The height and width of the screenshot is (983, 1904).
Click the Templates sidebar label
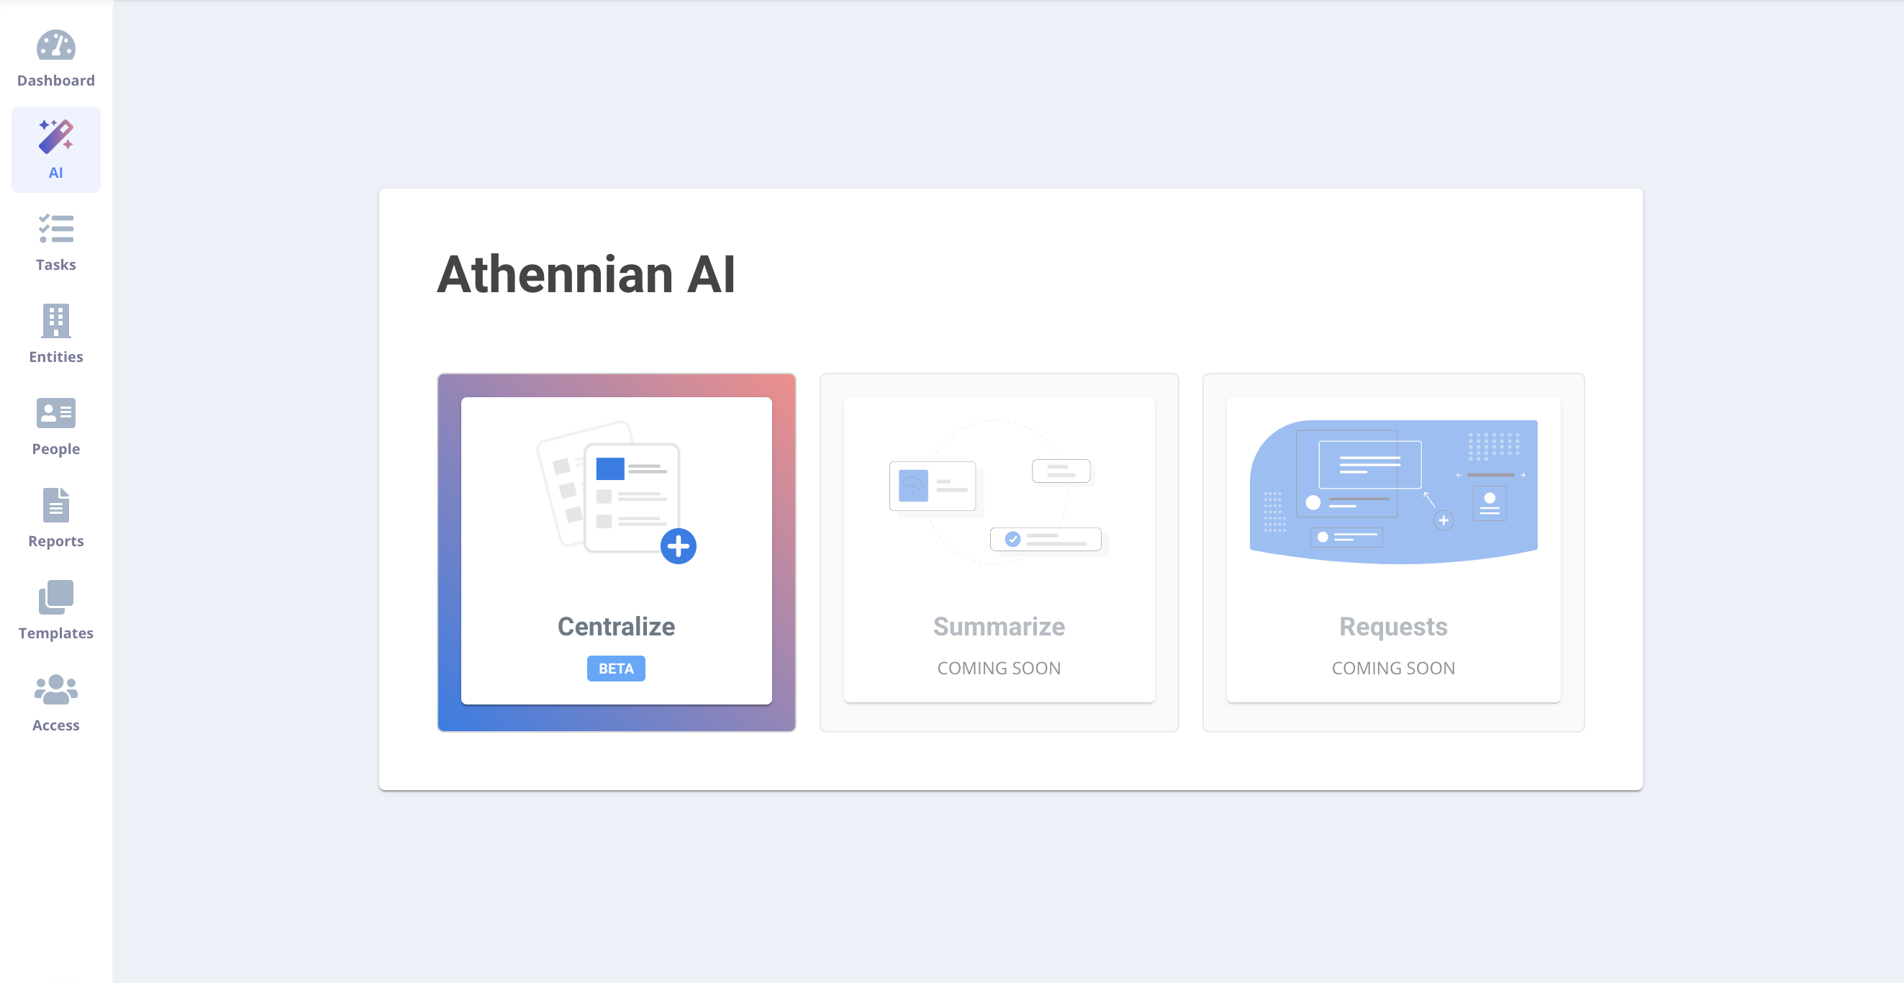click(x=56, y=633)
